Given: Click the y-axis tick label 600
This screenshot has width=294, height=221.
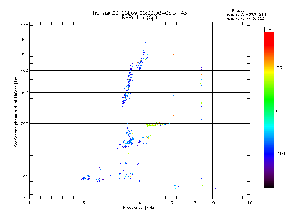Looking at the screenshot, I should (24, 39).
